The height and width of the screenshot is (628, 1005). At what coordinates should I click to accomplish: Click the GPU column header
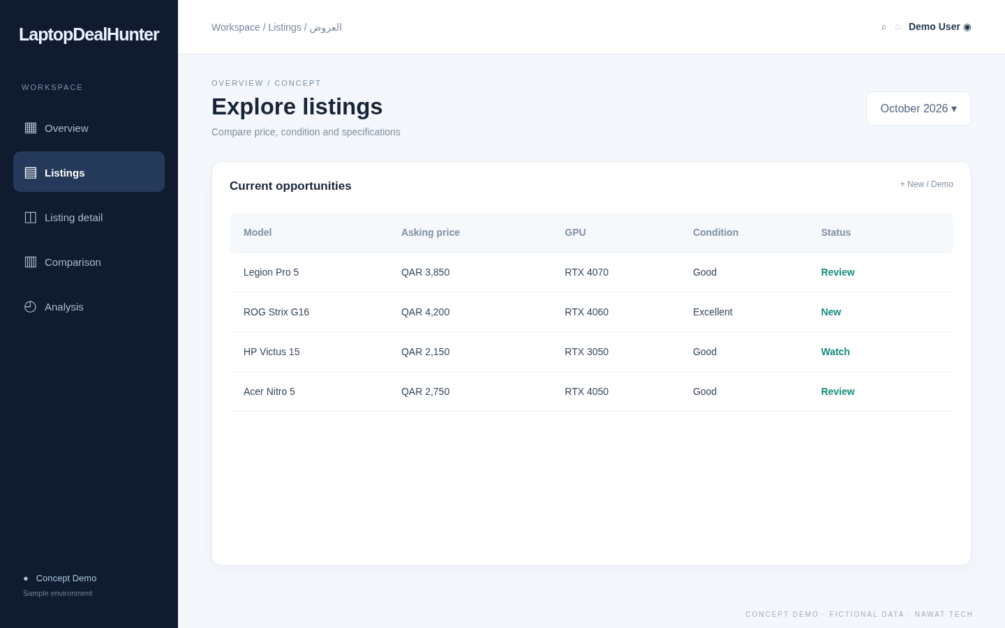click(575, 232)
